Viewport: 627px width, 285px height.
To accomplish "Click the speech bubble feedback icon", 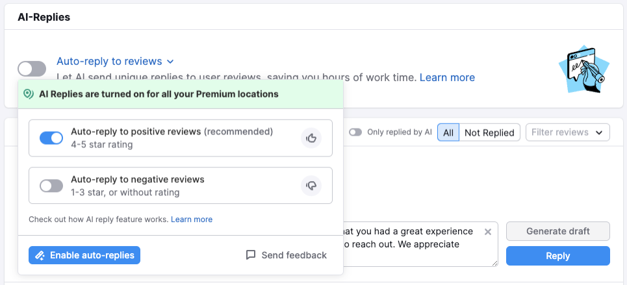I will [251, 255].
